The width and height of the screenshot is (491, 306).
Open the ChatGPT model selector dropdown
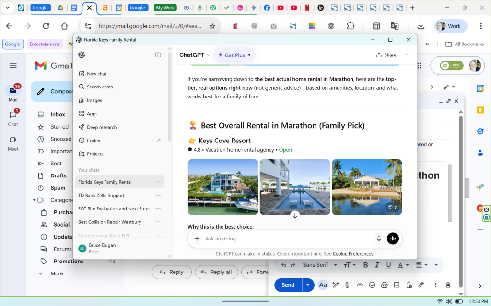point(194,55)
